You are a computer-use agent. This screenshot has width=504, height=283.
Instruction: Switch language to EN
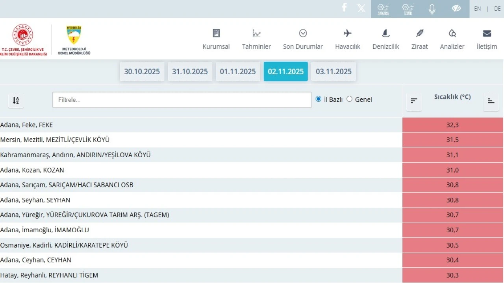[477, 9]
